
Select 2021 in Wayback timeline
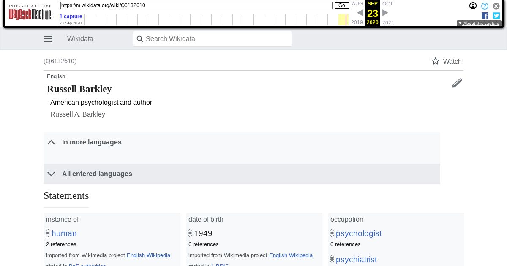tap(388, 22)
